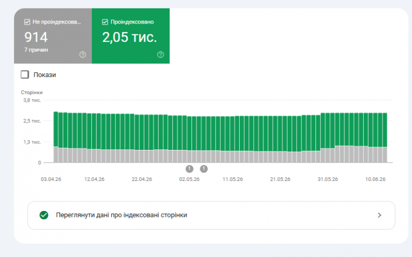The height and width of the screenshot is (257, 412).
Task: Click the 2,5 тис. axis value
Action: (32, 121)
